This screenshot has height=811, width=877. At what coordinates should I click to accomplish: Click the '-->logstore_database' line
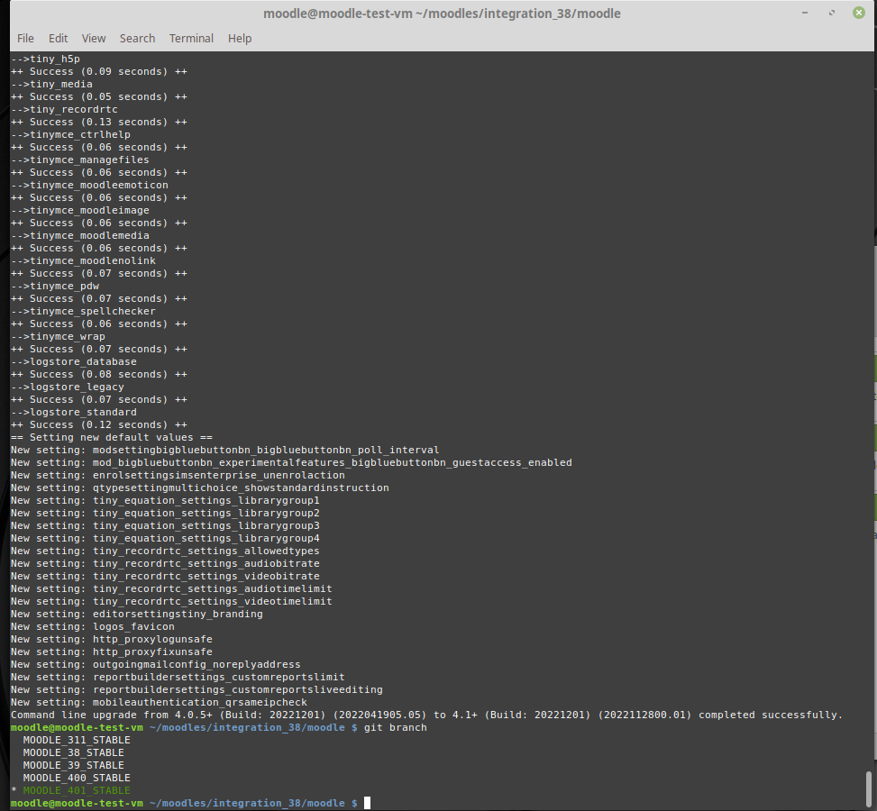coord(73,362)
